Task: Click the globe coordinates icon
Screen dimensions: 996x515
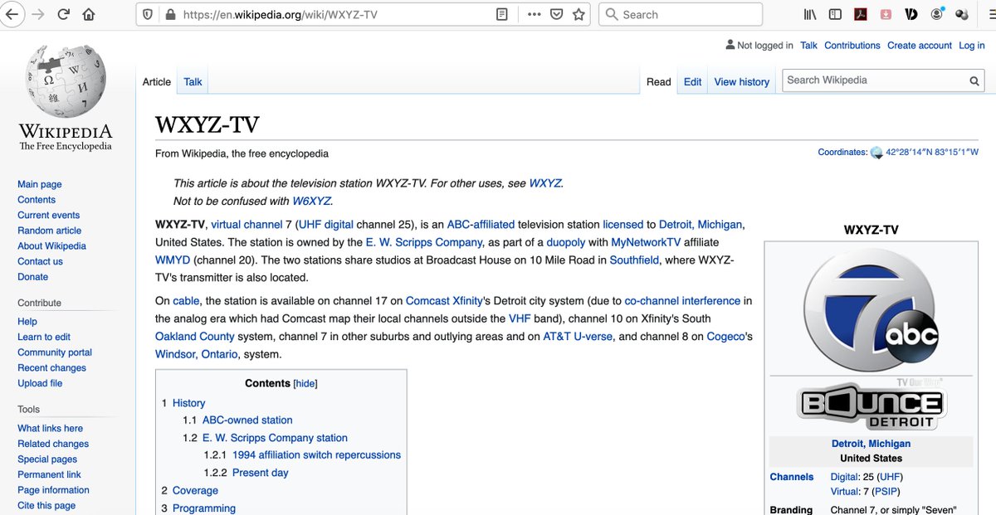Action: [876, 152]
